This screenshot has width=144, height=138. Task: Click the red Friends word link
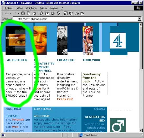pyautogui.click(x=18, y=120)
